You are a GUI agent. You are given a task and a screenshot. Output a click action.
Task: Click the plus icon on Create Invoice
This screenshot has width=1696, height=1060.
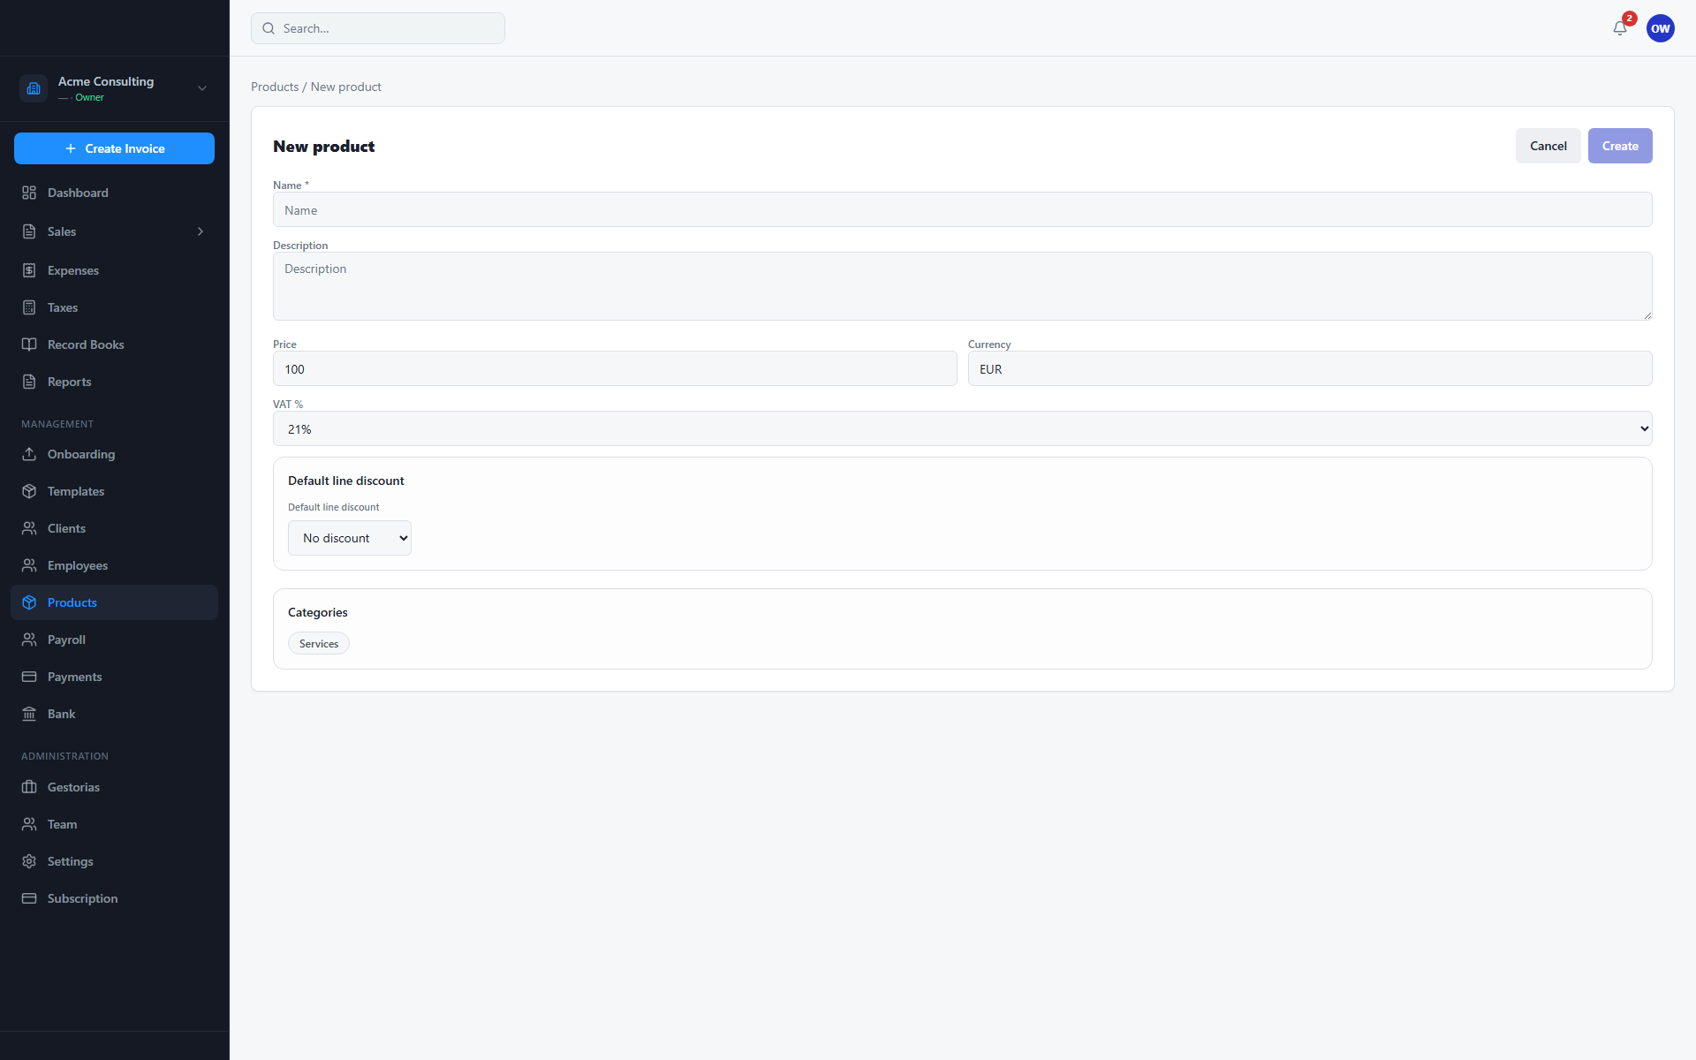[71, 148]
